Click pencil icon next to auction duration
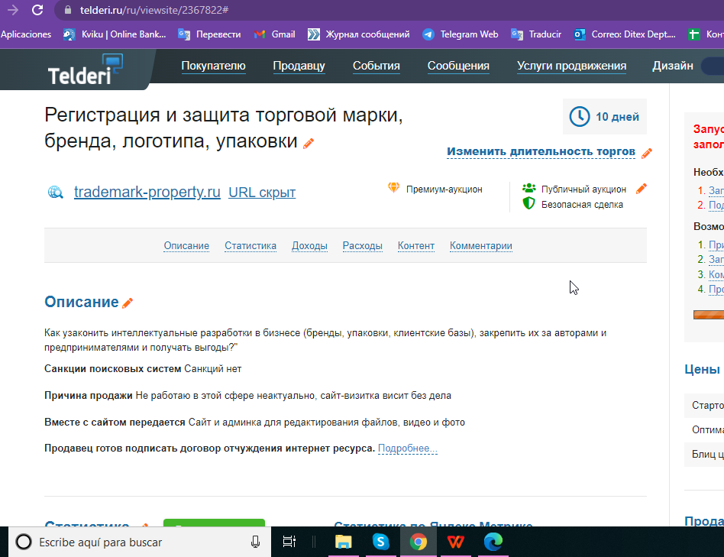 coord(647,154)
